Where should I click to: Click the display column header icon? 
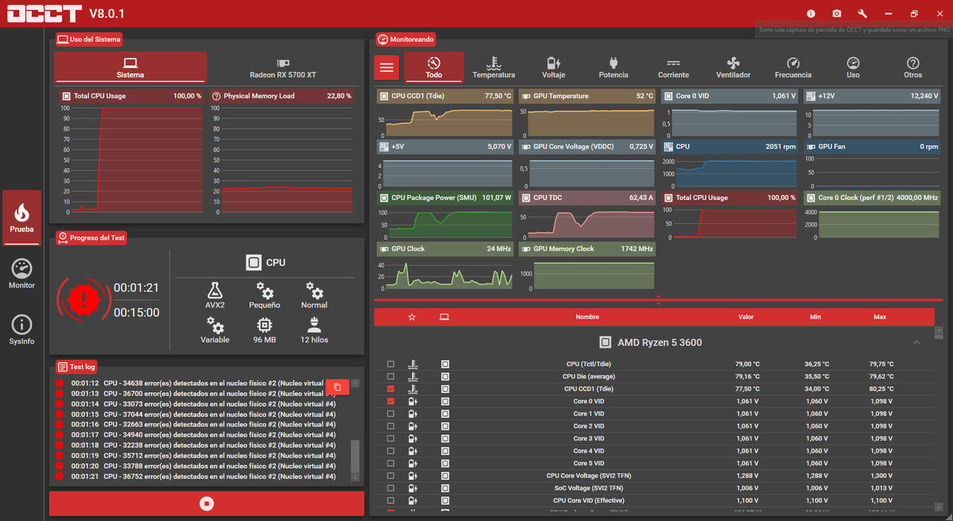coord(444,317)
